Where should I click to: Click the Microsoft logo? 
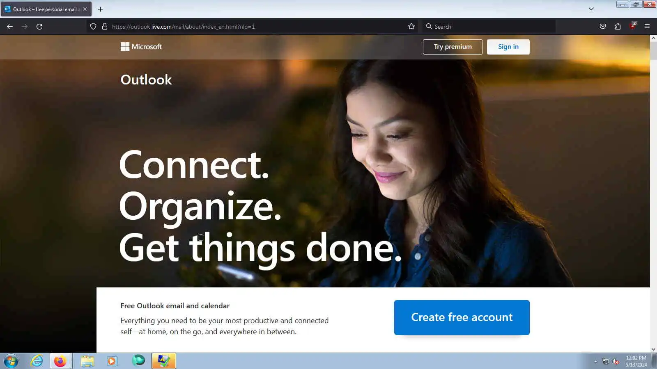tap(141, 47)
